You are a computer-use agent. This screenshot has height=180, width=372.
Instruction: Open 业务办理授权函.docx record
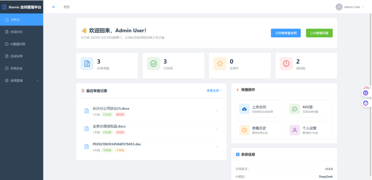[x=151, y=129]
